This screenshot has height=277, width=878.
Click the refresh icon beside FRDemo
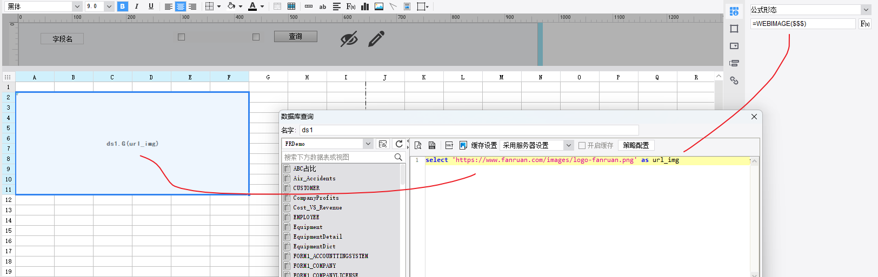pyautogui.click(x=399, y=144)
